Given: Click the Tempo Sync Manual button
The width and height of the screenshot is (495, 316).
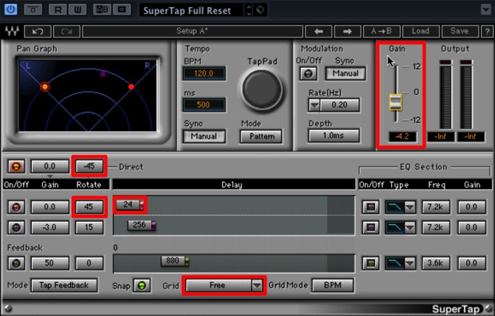Looking at the screenshot, I should tap(204, 136).
